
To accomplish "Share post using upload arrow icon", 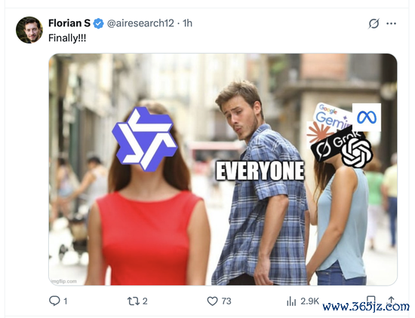I will (392, 300).
